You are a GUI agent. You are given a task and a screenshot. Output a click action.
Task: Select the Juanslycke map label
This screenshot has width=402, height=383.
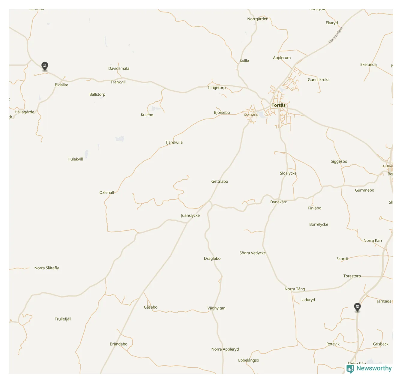(190, 216)
